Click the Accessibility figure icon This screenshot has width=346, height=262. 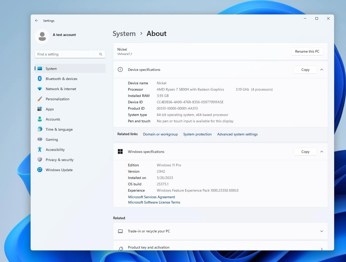pos(40,150)
